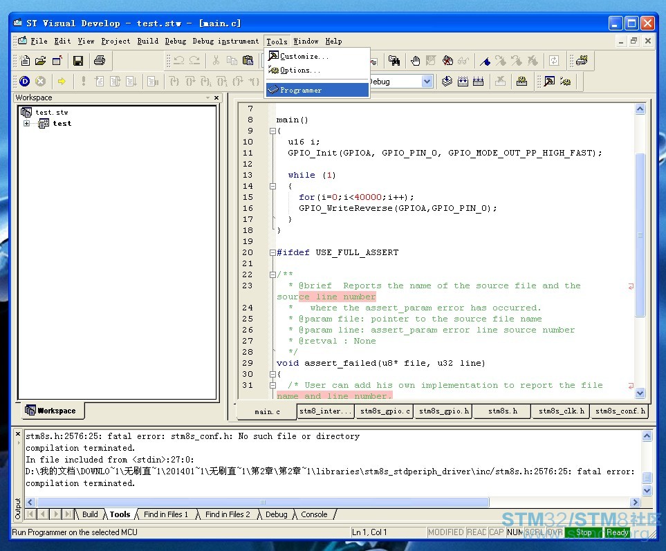Viewport: 666px width, 551px height.
Task: Open project settings gear chip icon
Action: (521, 81)
